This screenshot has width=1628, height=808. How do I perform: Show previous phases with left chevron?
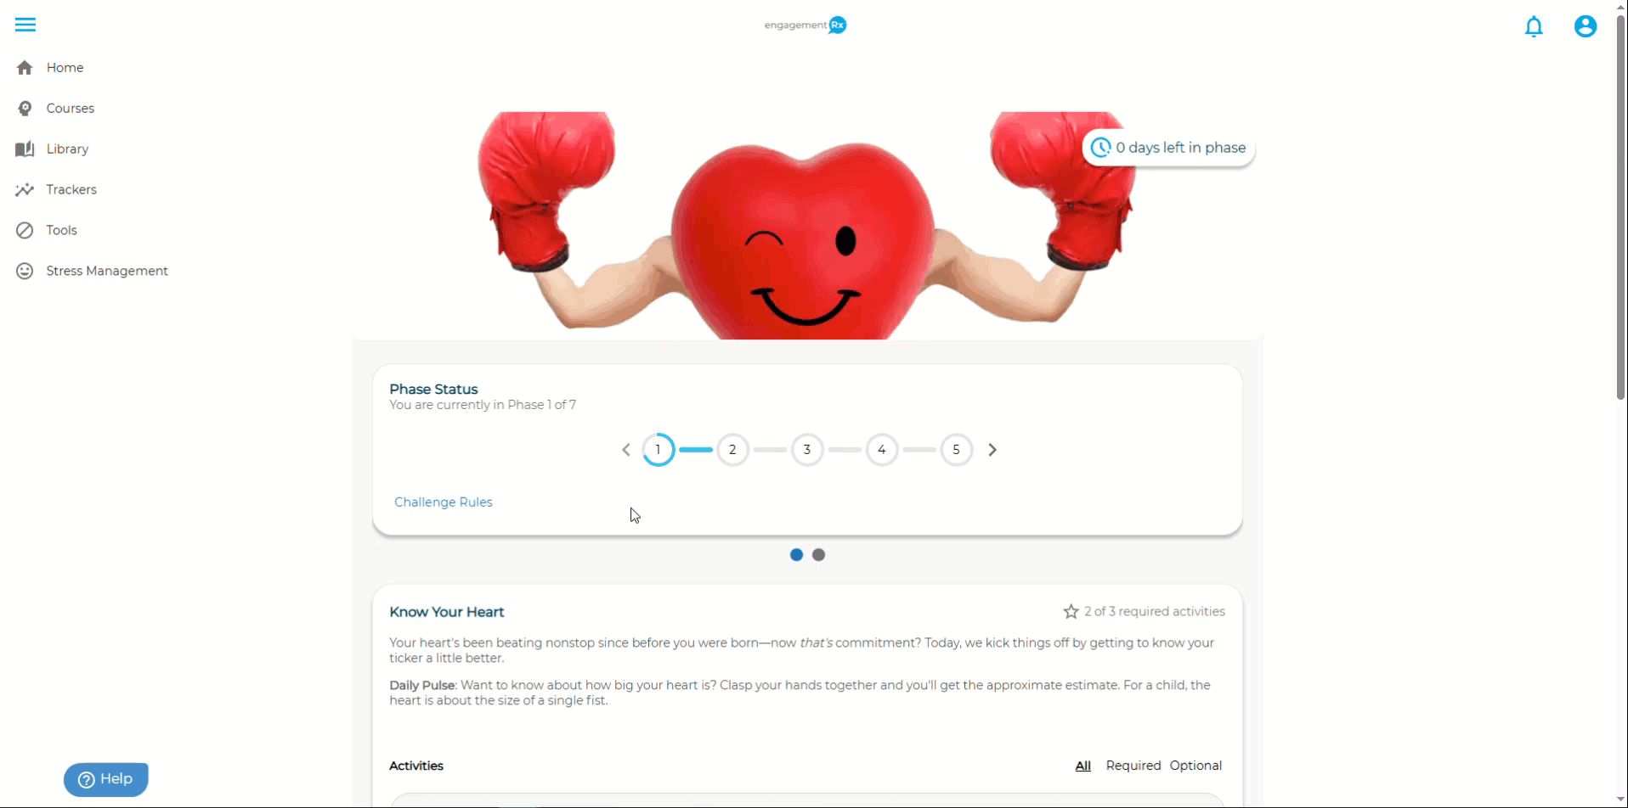(626, 450)
